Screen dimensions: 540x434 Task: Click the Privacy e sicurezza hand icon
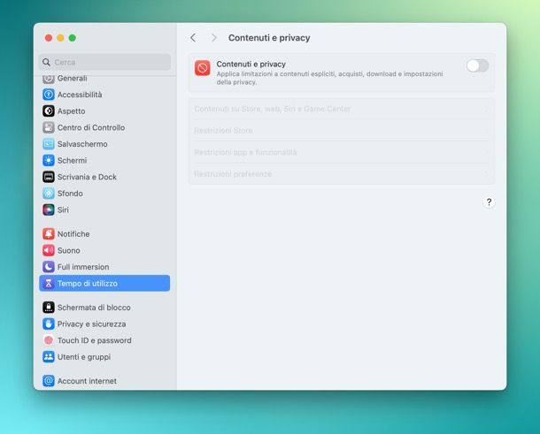coord(49,324)
